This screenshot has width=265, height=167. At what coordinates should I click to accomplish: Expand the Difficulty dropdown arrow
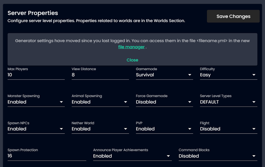(x=254, y=75)
